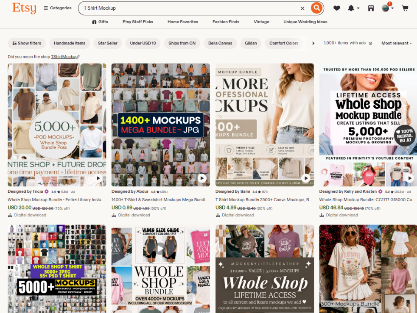
Task: Open 1400+ T-Shirt & Sweatshirt Mockups title
Action: (160, 199)
